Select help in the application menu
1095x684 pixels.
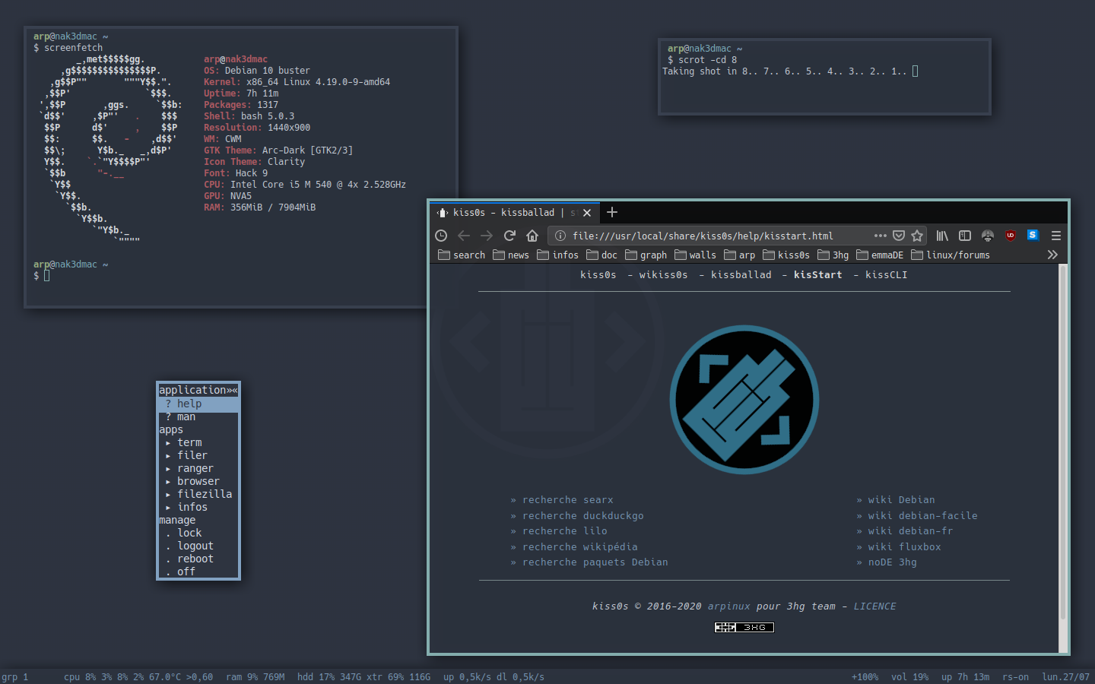click(198, 404)
